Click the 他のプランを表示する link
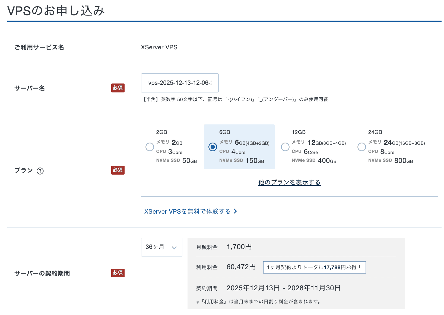 coord(289,182)
